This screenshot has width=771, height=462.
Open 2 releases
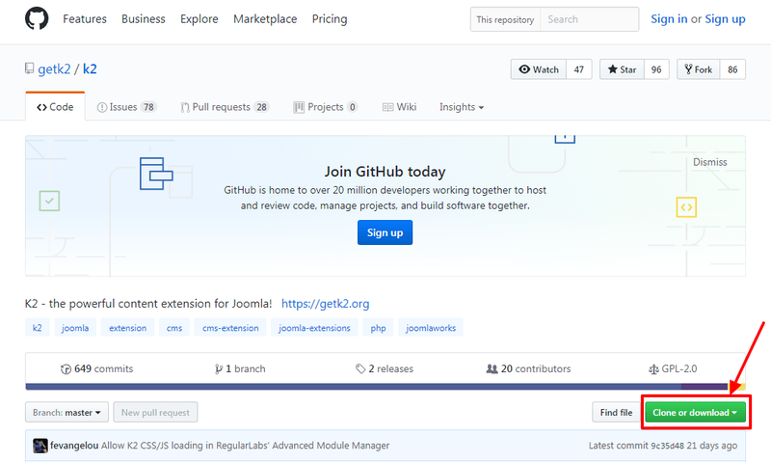click(385, 369)
